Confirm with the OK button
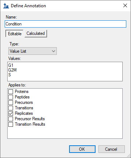Image resolution: width=131 pixels, height=158 pixels. [82, 149]
